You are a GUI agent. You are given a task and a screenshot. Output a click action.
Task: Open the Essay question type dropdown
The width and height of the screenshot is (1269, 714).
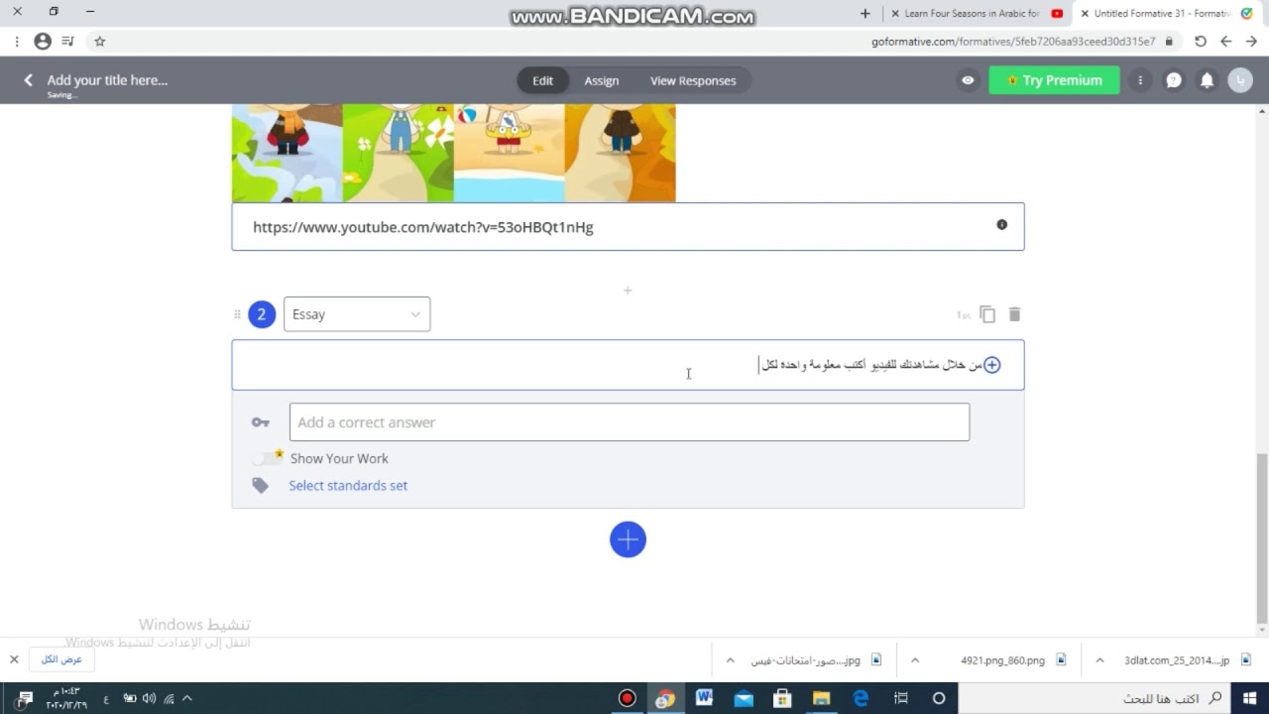[x=357, y=314]
